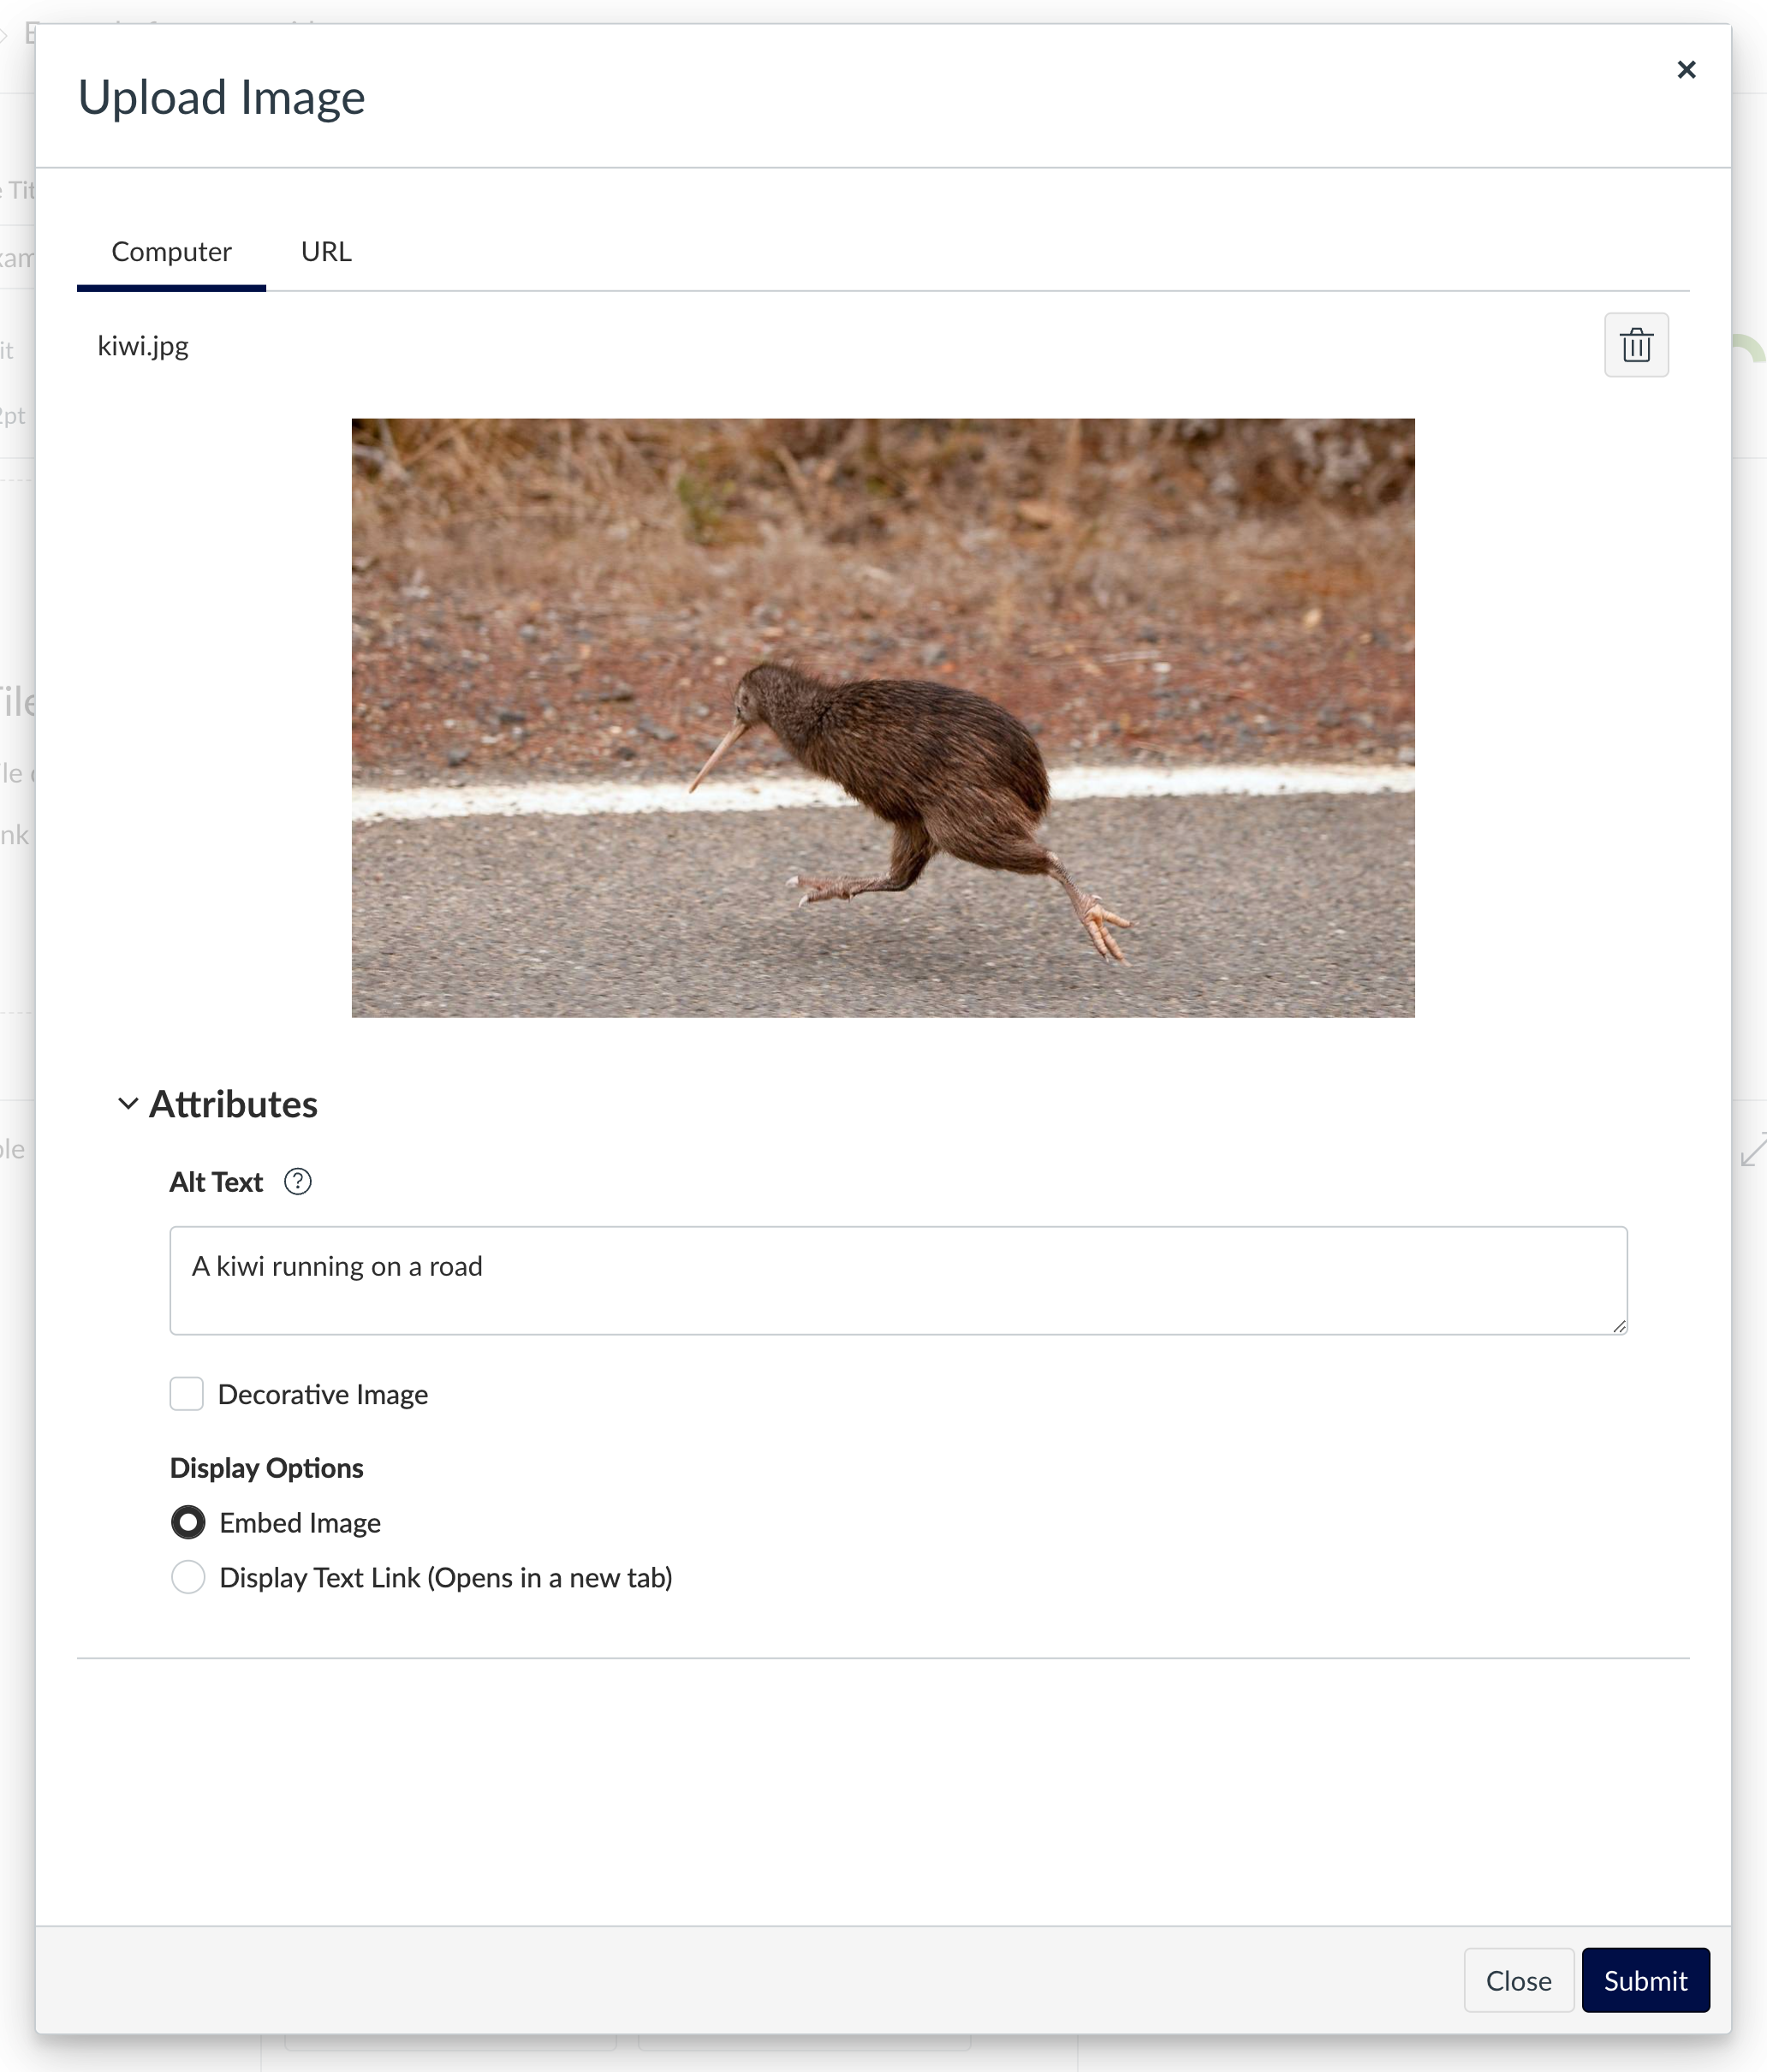Switch to the Computer tab
Screen dimensions: 1767x2072
pos(171,252)
